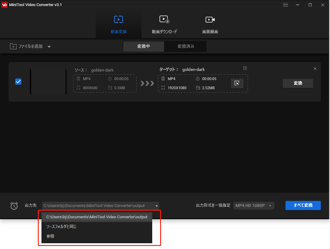The width and height of the screenshot is (330, 249).
Task: Click the 変換 convert button for golden-dark
Action: coord(298,83)
